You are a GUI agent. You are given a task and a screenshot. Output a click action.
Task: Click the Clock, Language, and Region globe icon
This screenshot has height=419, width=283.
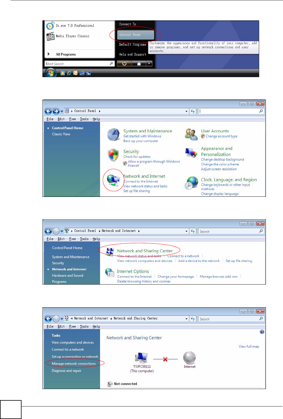coord(191,183)
